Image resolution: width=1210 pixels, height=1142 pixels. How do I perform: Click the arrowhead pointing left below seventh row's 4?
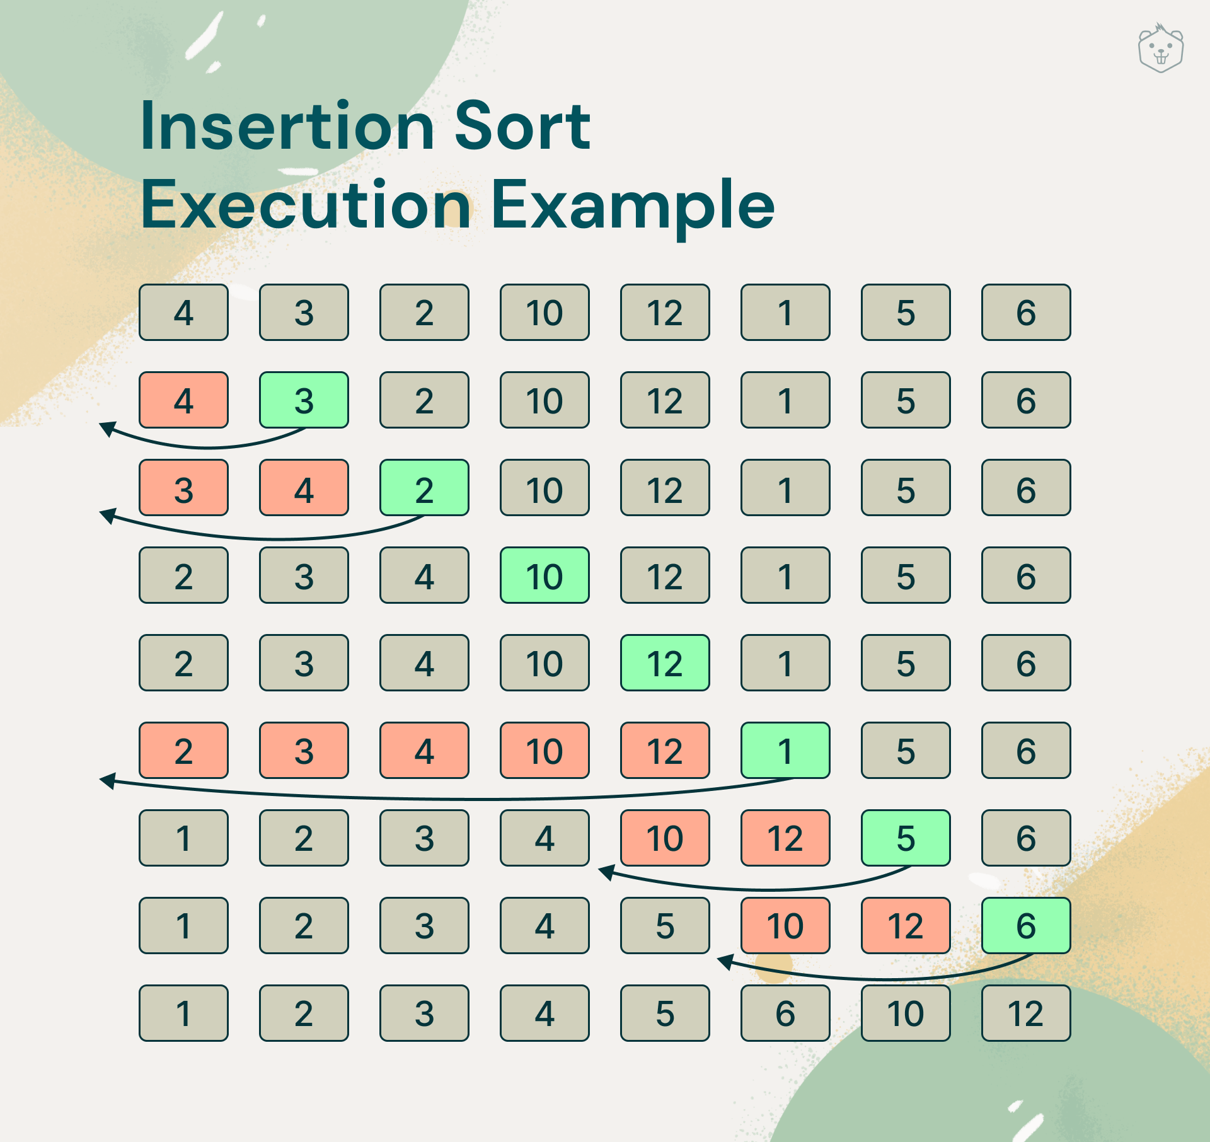pyautogui.click(x=605, y=872)
